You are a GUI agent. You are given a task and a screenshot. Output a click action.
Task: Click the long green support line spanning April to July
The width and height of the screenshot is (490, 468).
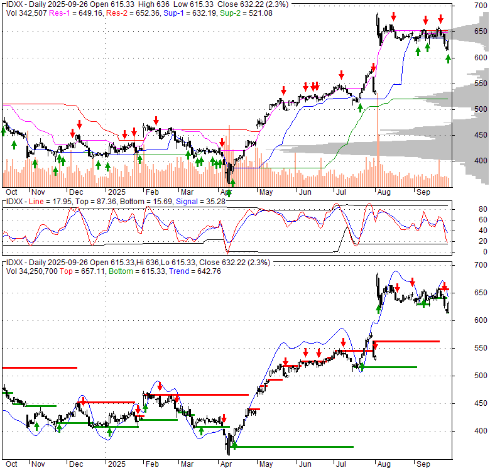293,447
